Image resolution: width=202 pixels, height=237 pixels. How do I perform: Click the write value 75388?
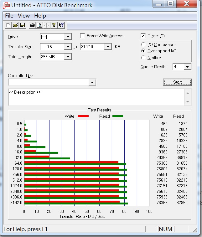pyautogui.click(x=162, y=163)
